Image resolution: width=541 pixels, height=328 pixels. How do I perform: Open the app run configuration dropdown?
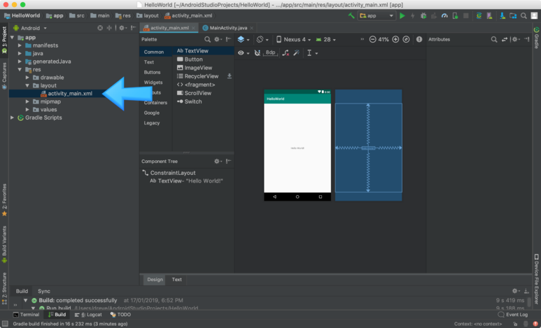(x=376, y=15)
